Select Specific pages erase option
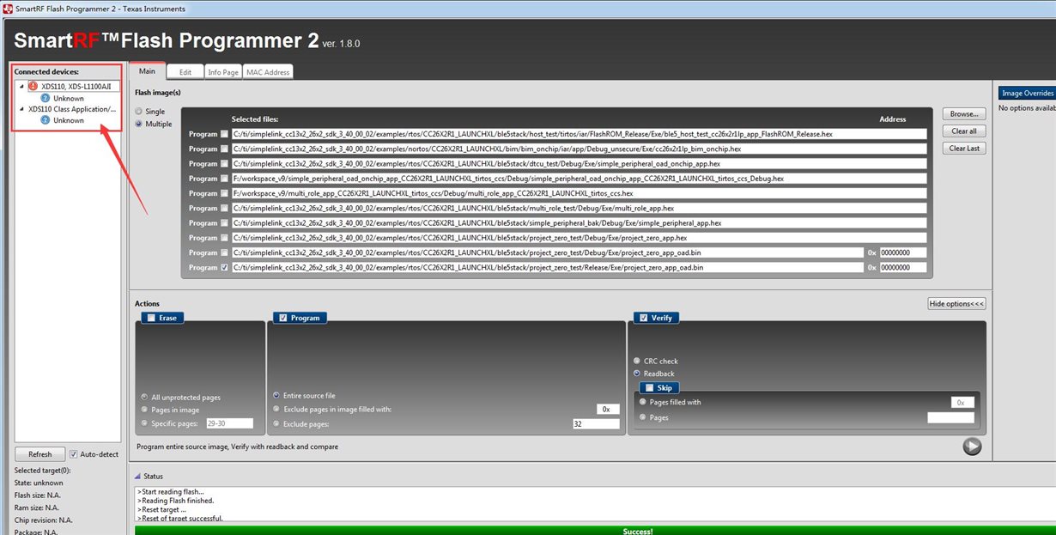The width and height of the screenshot is (1056, 535). (144, 423)
